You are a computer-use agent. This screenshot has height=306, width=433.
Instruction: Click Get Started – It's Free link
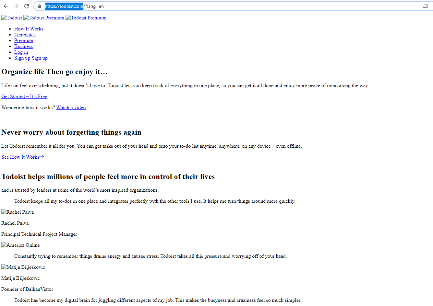(24, 96)
